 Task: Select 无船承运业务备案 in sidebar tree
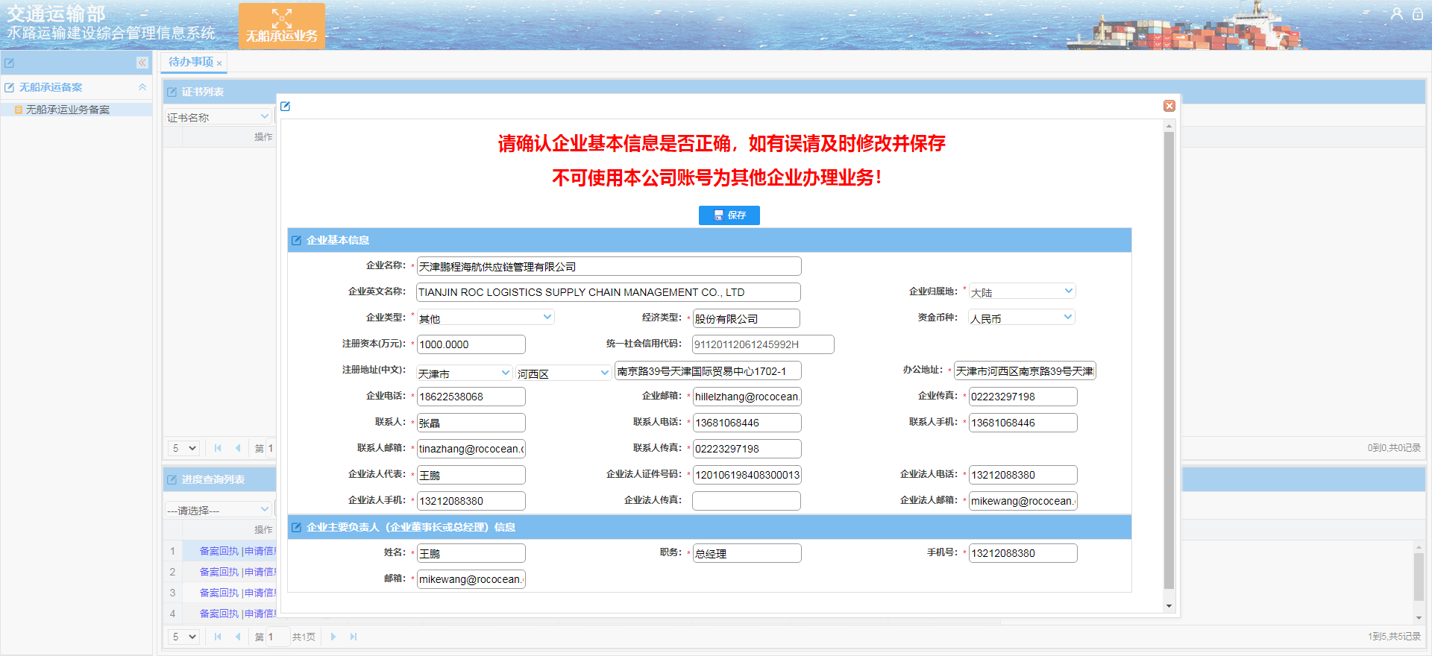(x=67, y=110)
